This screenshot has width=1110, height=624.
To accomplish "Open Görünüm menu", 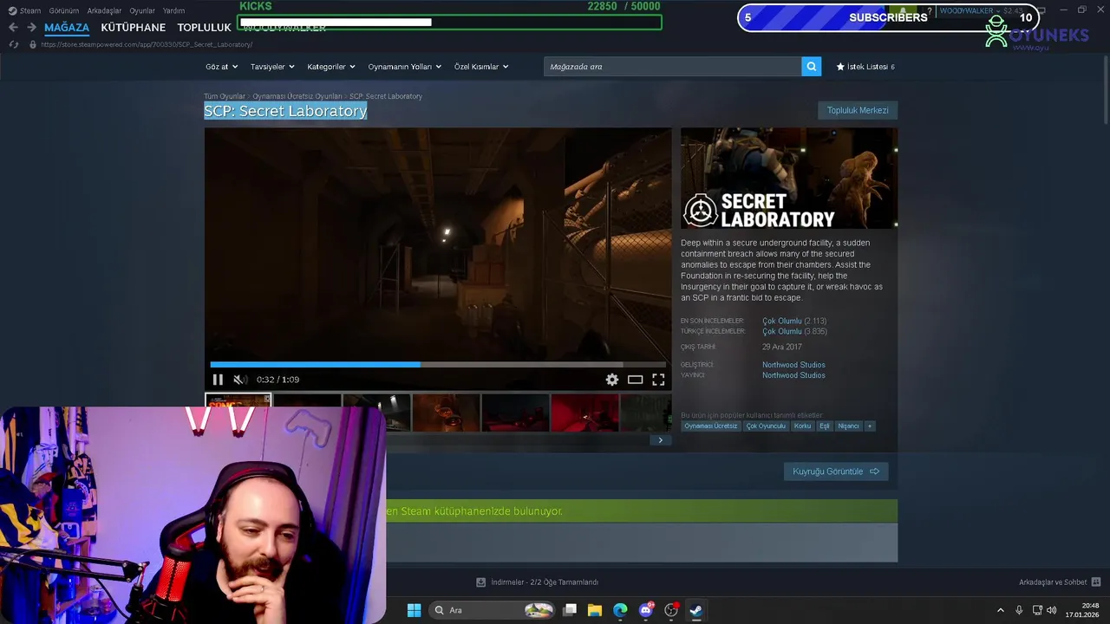I will coord(64,10).
